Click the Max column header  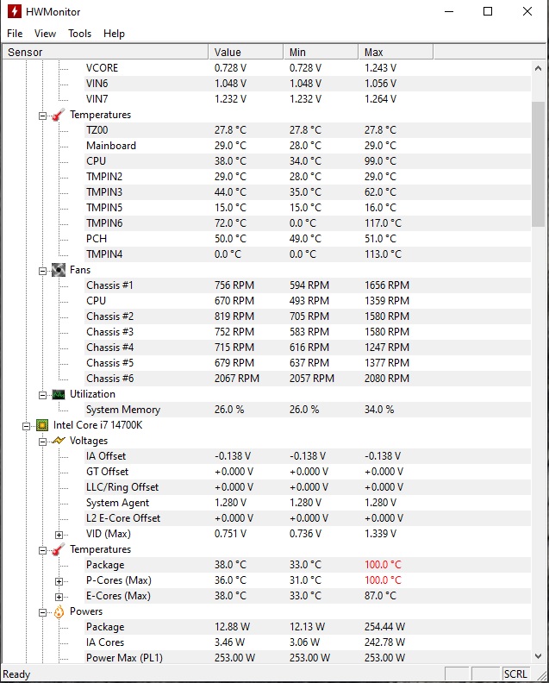[x=396, y=52]
